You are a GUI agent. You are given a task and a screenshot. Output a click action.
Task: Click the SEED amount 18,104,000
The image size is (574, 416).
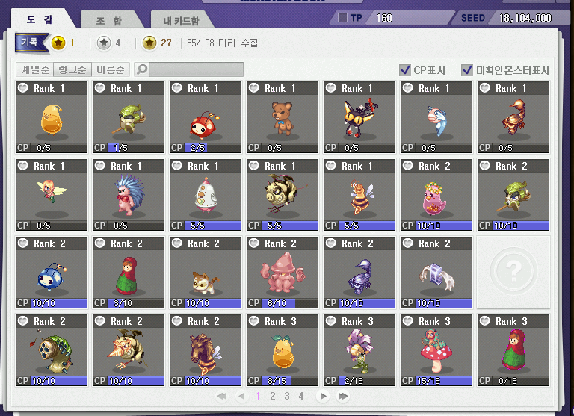click(x=525, y=18)
